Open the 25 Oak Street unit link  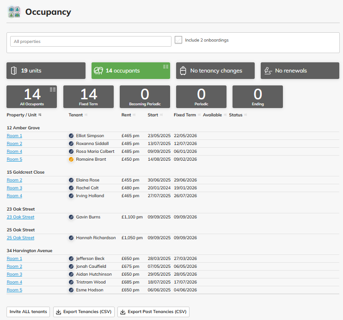click(20, 238)
